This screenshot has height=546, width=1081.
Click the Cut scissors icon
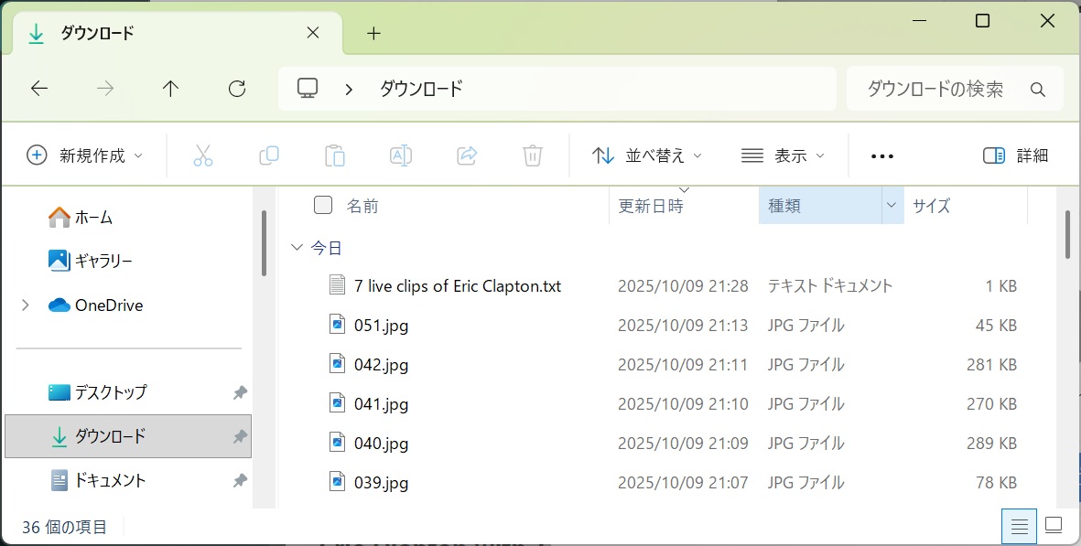click(203, 155)
